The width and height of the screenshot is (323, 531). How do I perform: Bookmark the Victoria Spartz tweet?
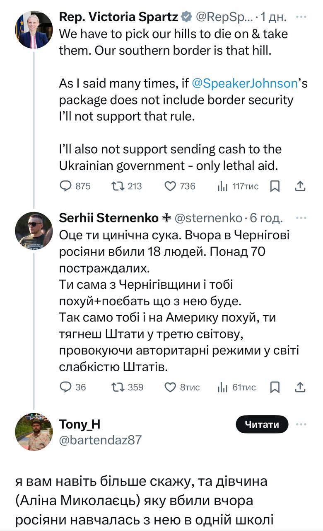click(275, 186)
